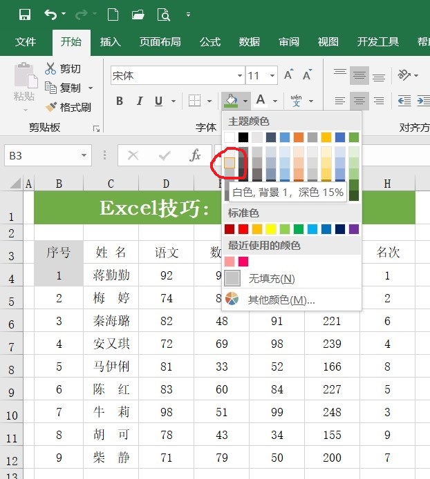
Task: Click the 粘贴 Paste icon
Action: [x=25, y=75]
